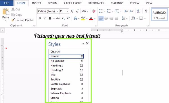The width and height of the screenshot is (169, 103).
Task: Switch to the PAGE LAYOUT tab
Action: (73, 3)
